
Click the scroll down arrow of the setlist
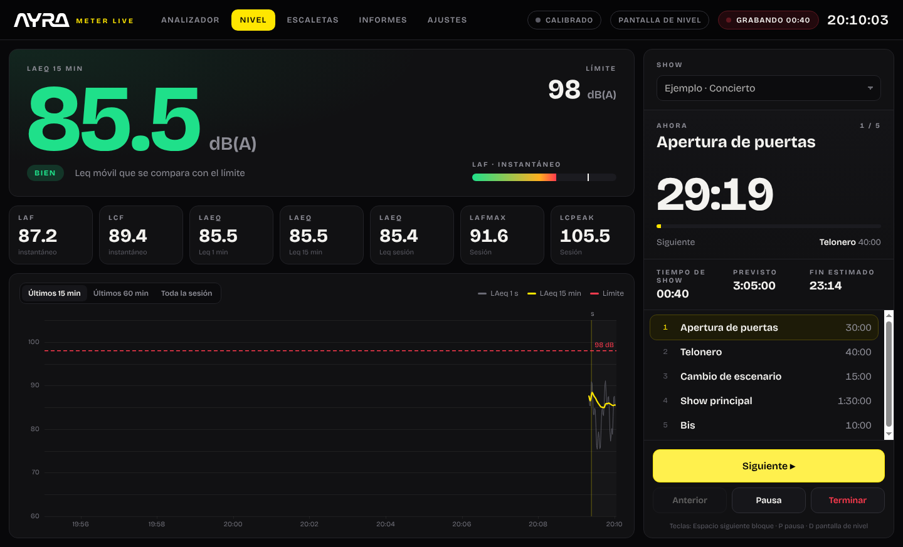point(889,434)
